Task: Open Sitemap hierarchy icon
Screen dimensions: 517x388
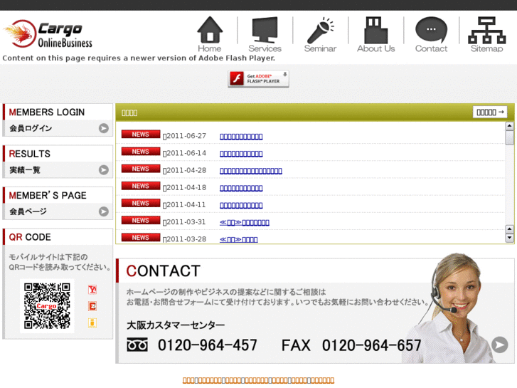Action: [486, 34]
